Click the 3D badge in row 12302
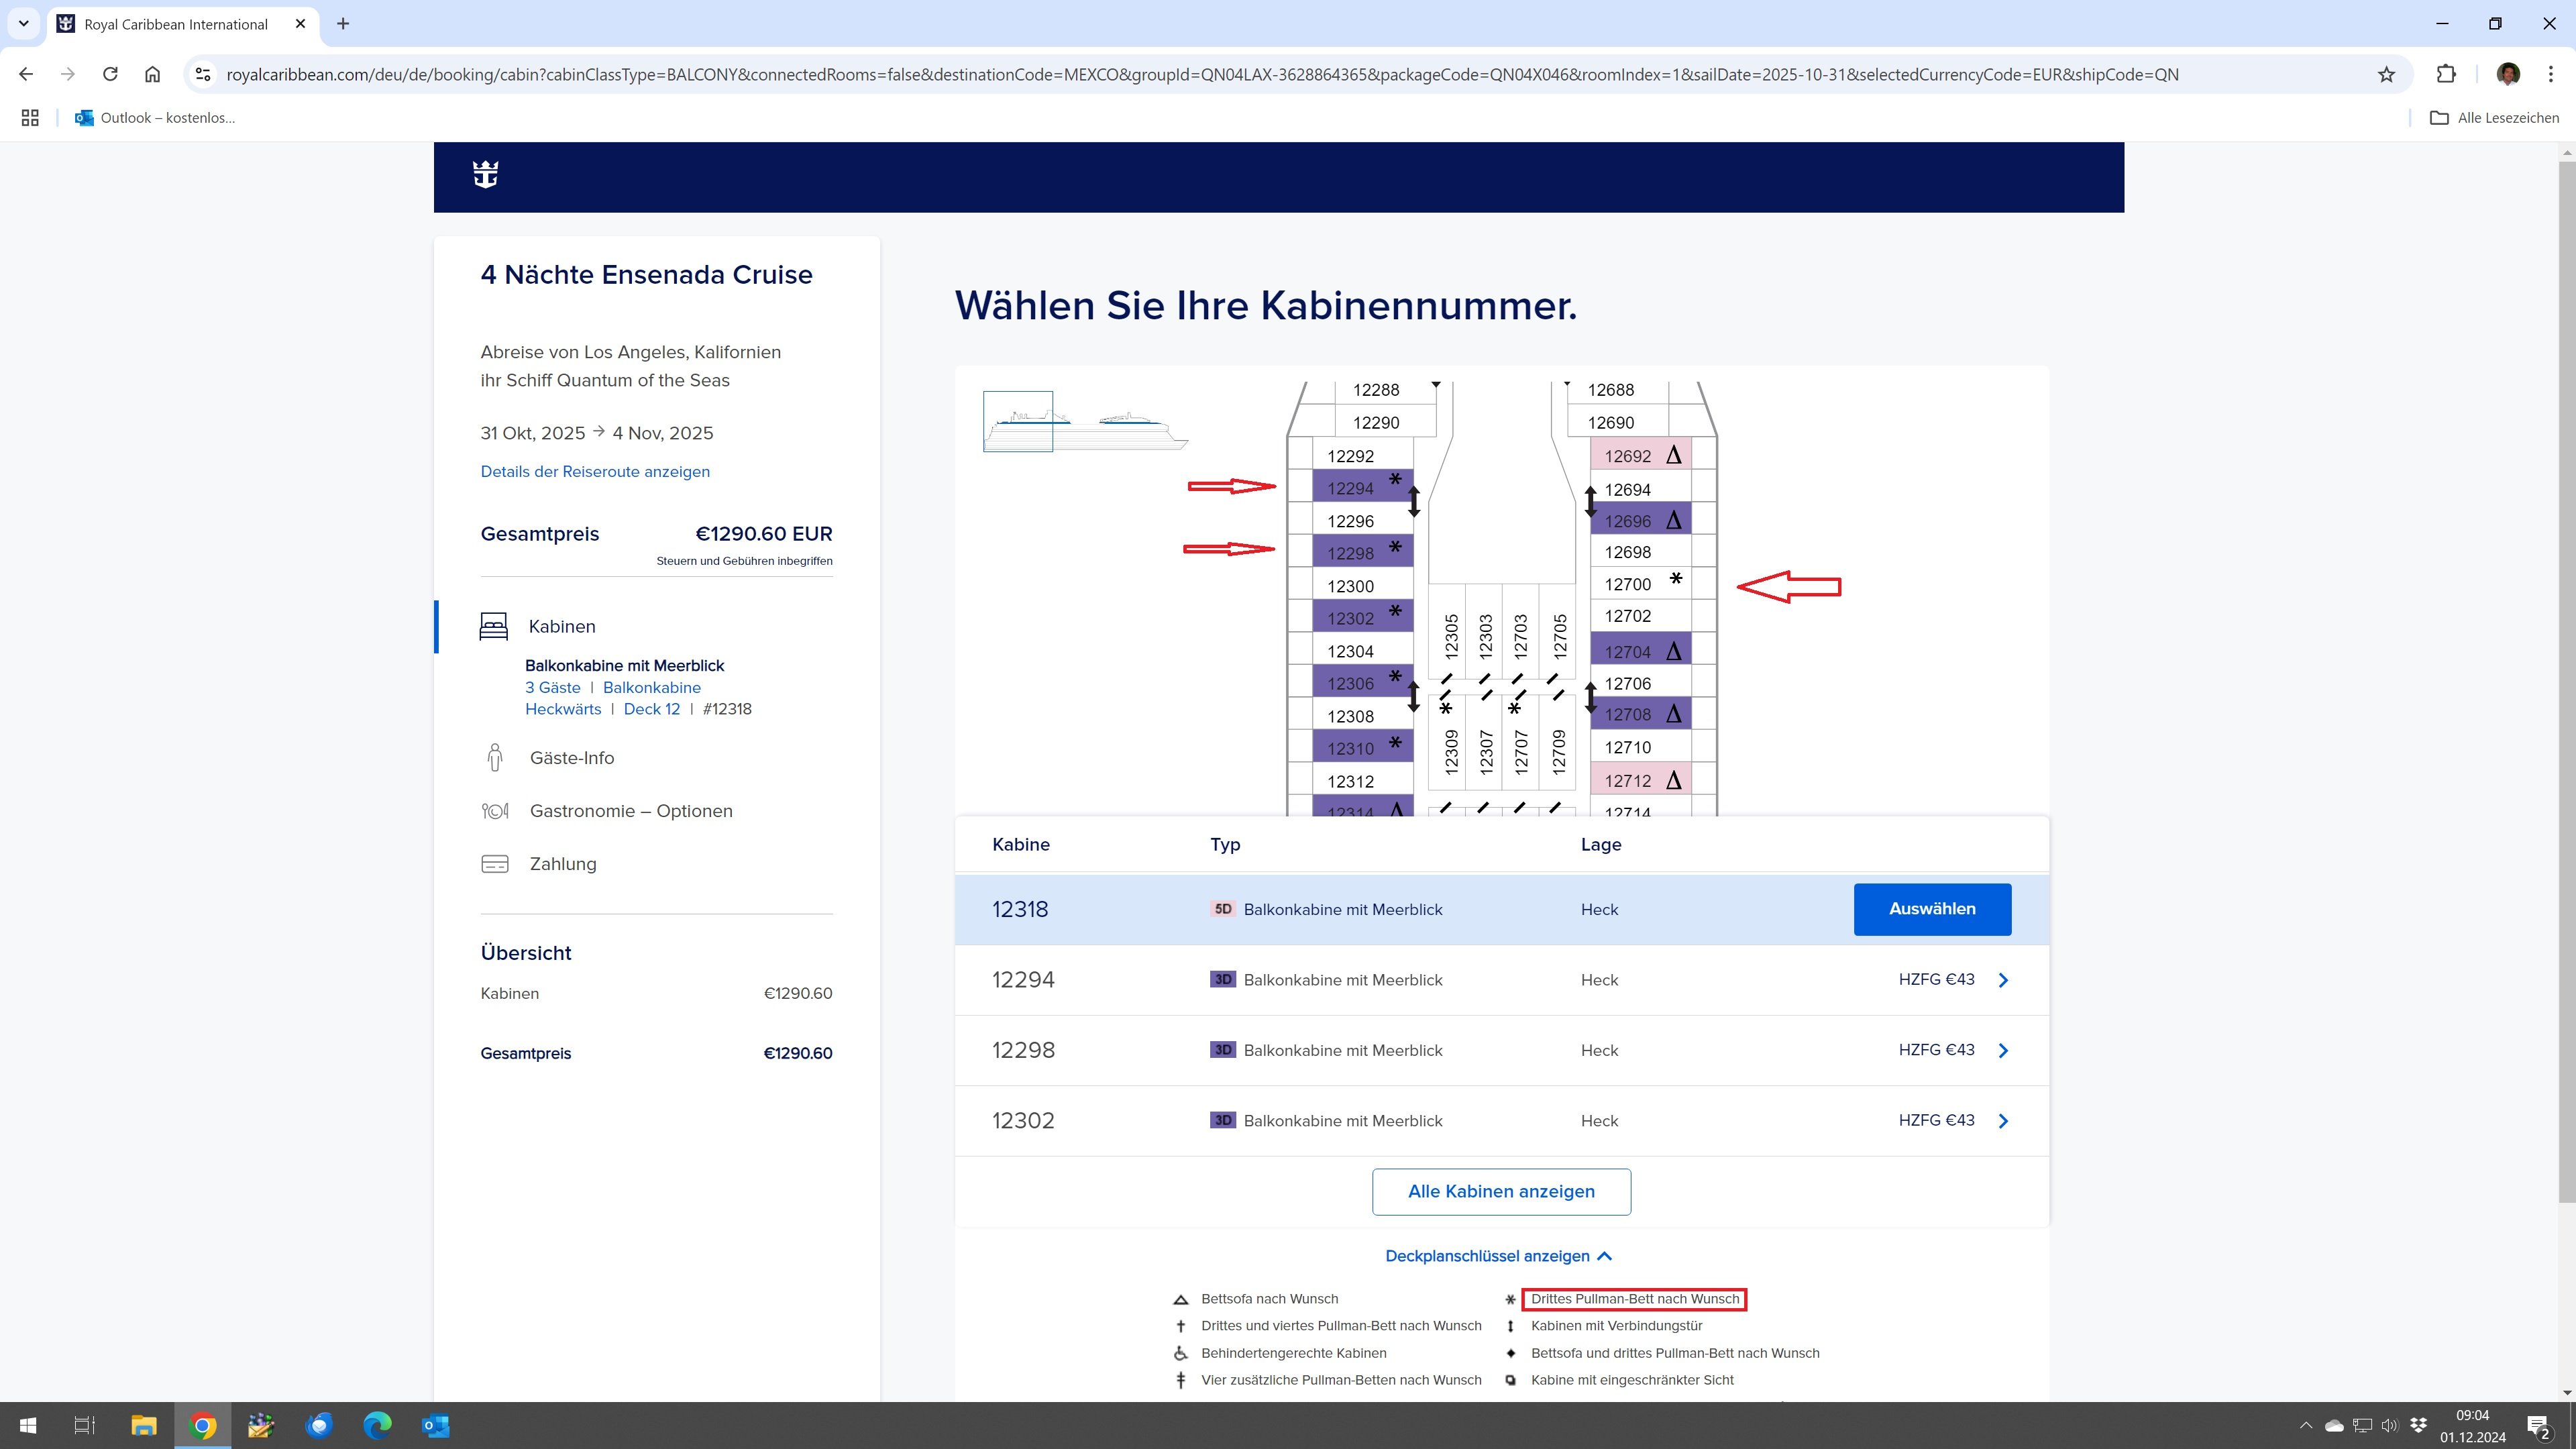This screenshot has height=1449, width=2576. point(1222,1120)
